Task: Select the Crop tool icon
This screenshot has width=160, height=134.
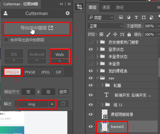Action: [79, 7]
